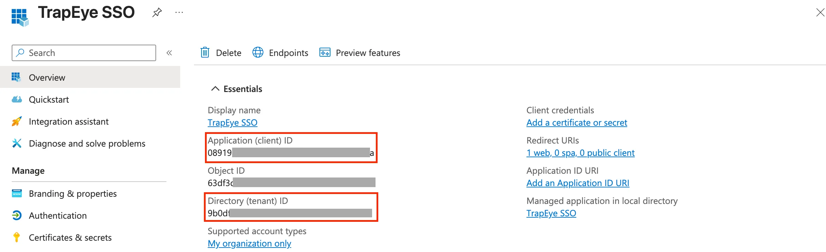The image size is (826, 252).
Task: Open the more options ellipsis menu
Action: [x=179, y=12]
